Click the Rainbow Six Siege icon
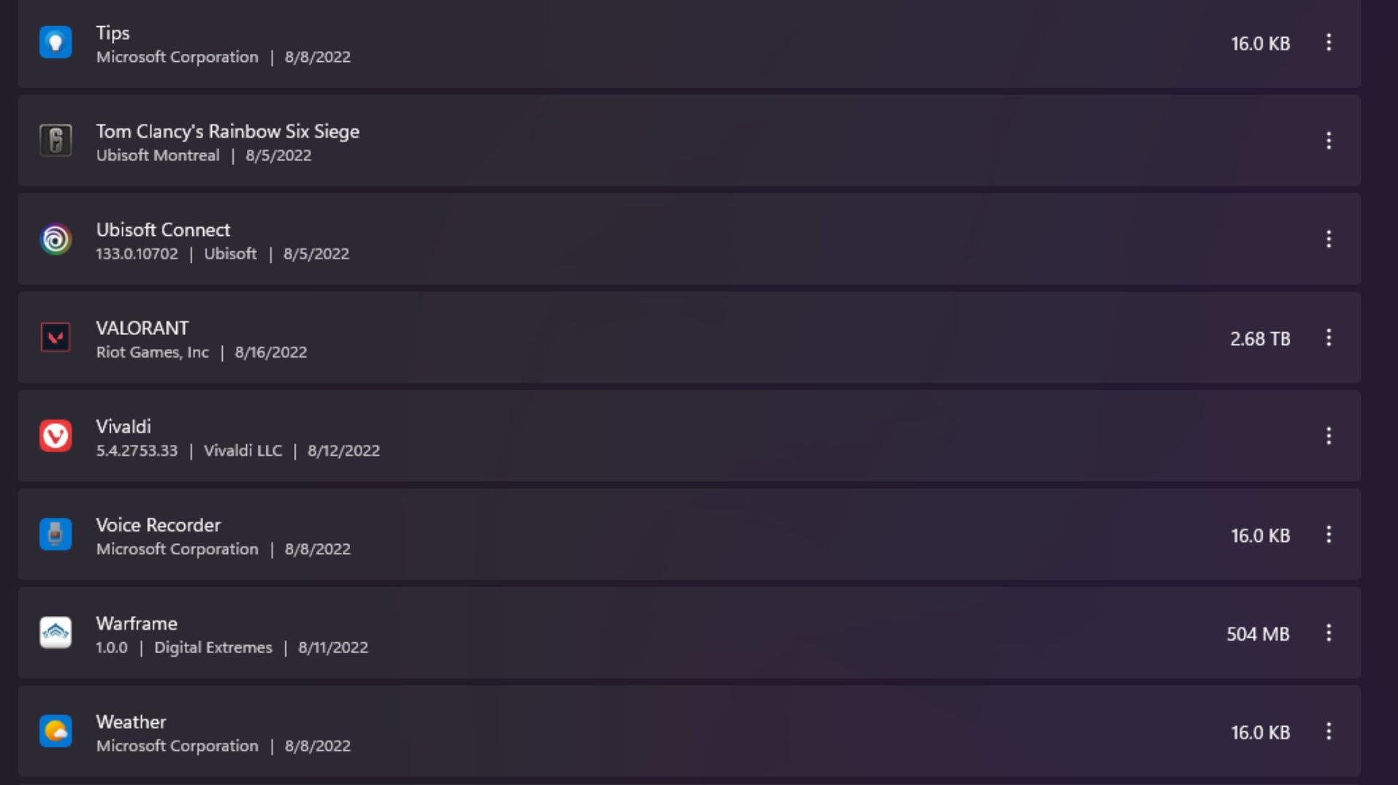Screen dimensions: 1398x785 [x=55, y=141]
